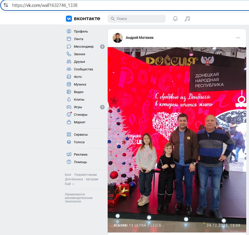Open the post's three-dots options menu

[x=238, y=38]
